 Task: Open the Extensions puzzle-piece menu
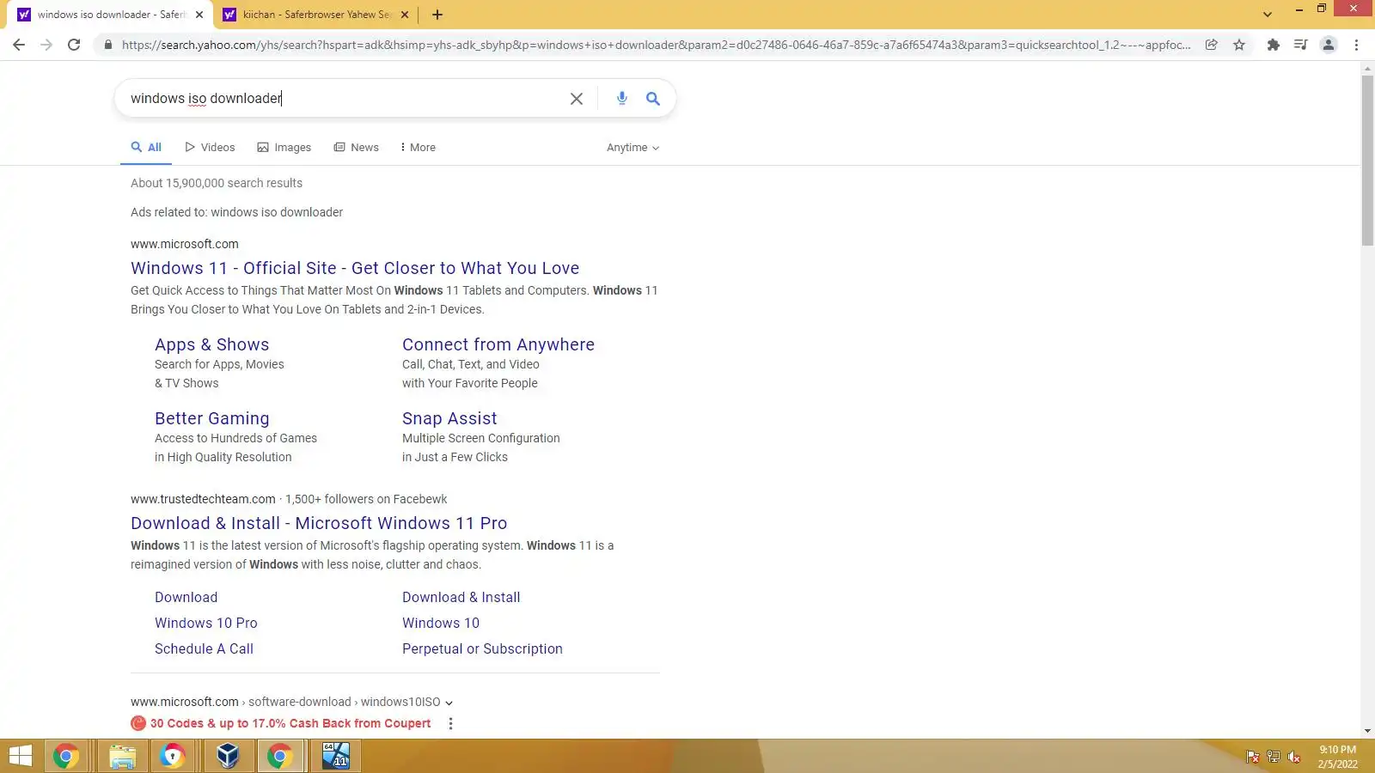point(1274,45)
